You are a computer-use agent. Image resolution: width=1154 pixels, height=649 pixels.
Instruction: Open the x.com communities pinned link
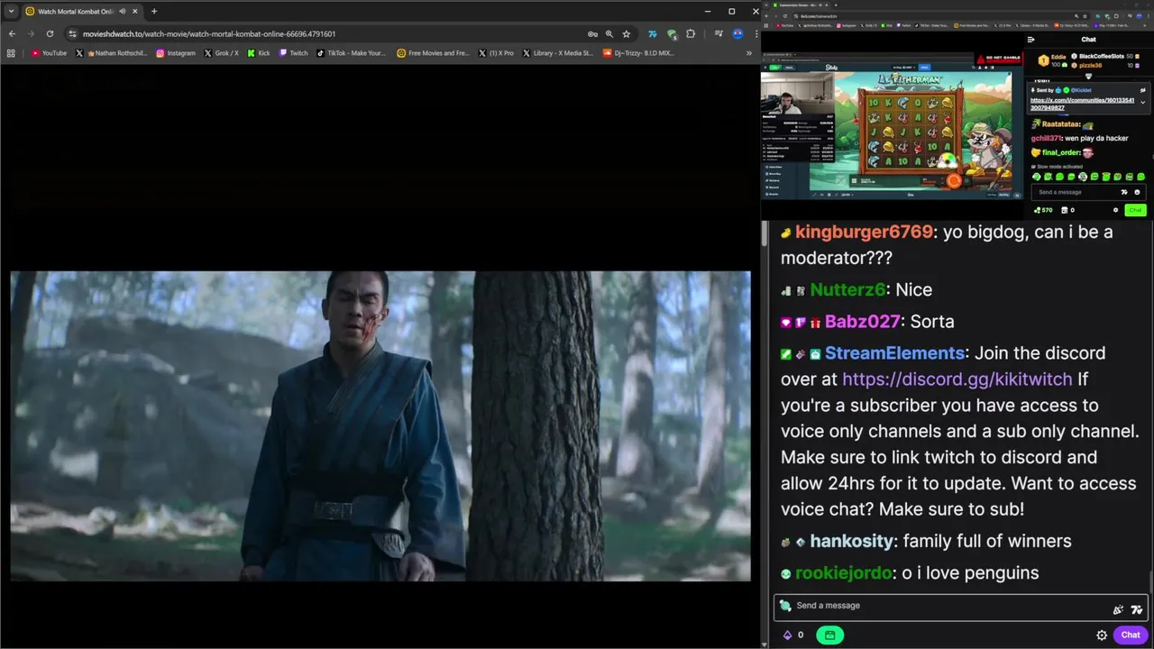(1082, 104)
